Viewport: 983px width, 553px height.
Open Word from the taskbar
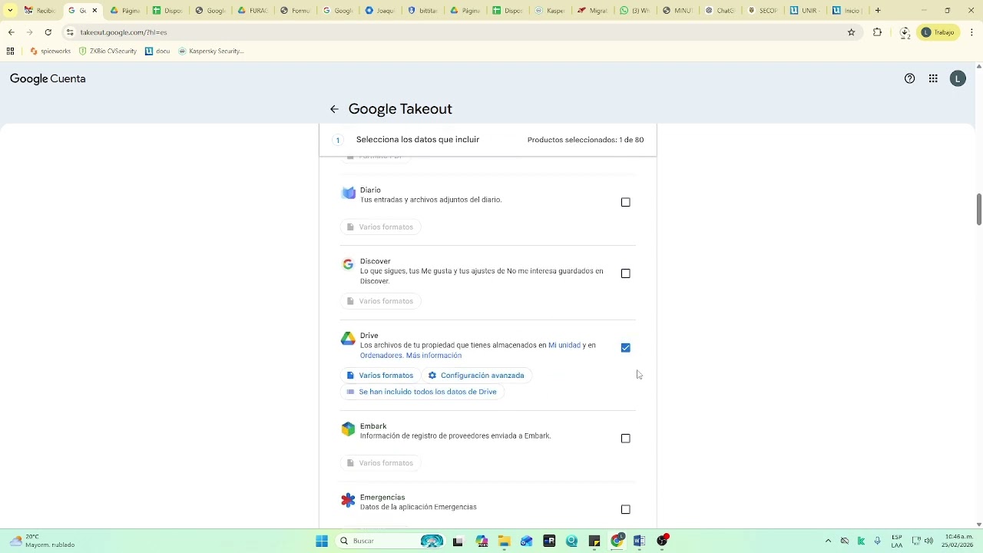click(x=639, y=541)
